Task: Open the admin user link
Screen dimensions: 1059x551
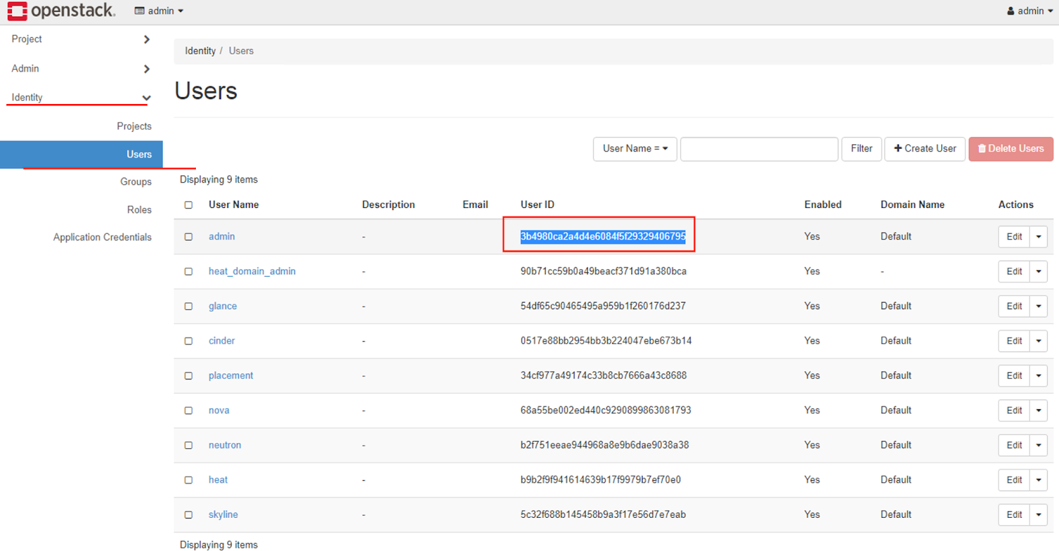Action: pos(222,236)
